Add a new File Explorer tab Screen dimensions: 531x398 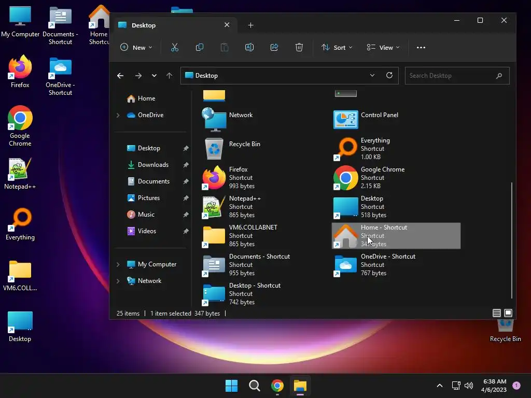[250, 25]
